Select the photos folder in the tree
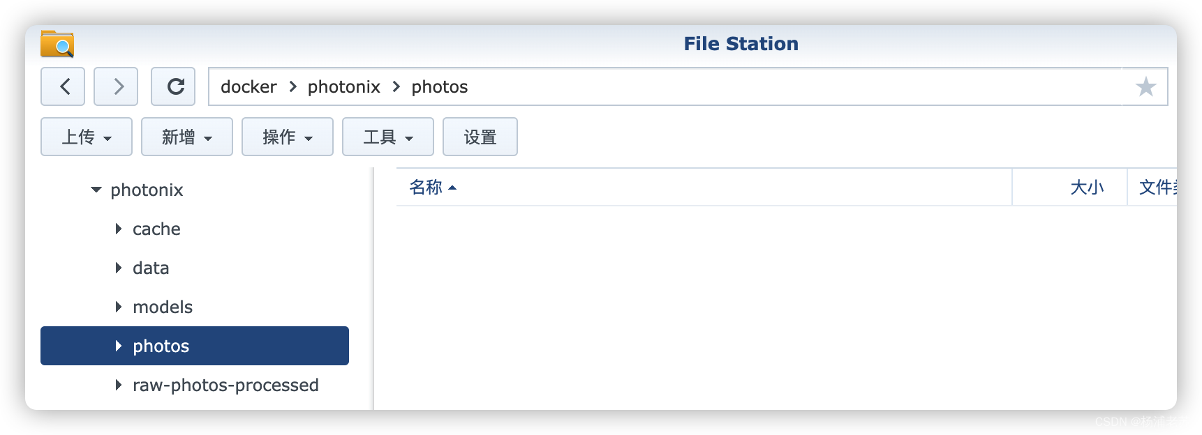 point(161,346)
